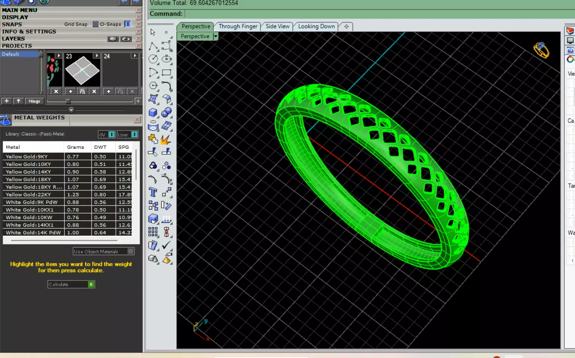Screen dimensions: 575x358
Task: Load project slot 24 with up arrow
Action: pos(108,91)
